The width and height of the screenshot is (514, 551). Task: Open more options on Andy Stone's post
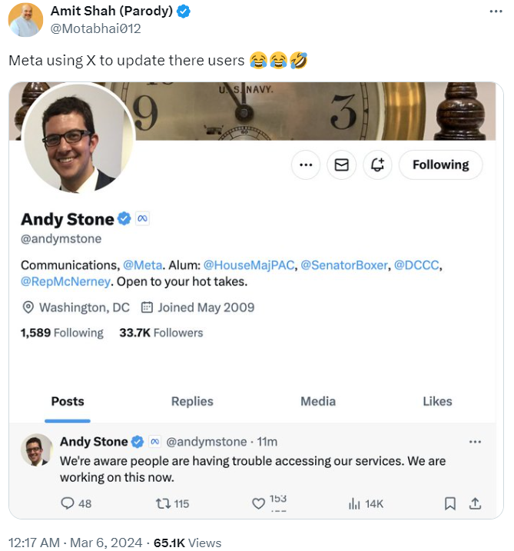tap(475, 442)
